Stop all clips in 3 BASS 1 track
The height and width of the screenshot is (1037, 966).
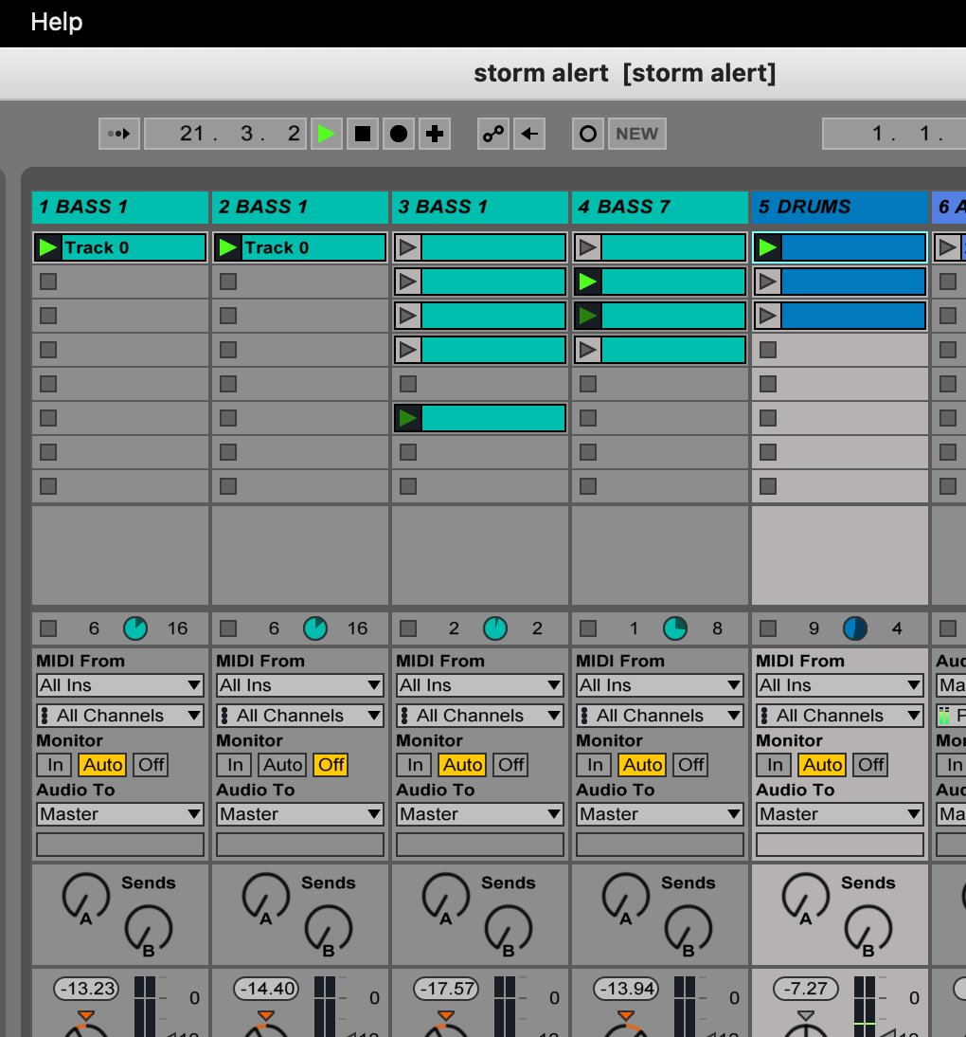pos(408,628)
